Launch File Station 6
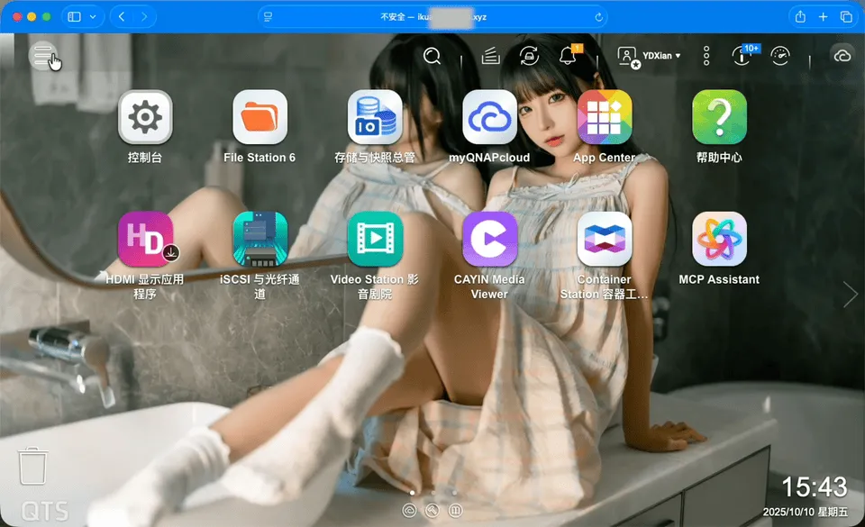This screenshot has height=527, width=865. tap(259, 118)
